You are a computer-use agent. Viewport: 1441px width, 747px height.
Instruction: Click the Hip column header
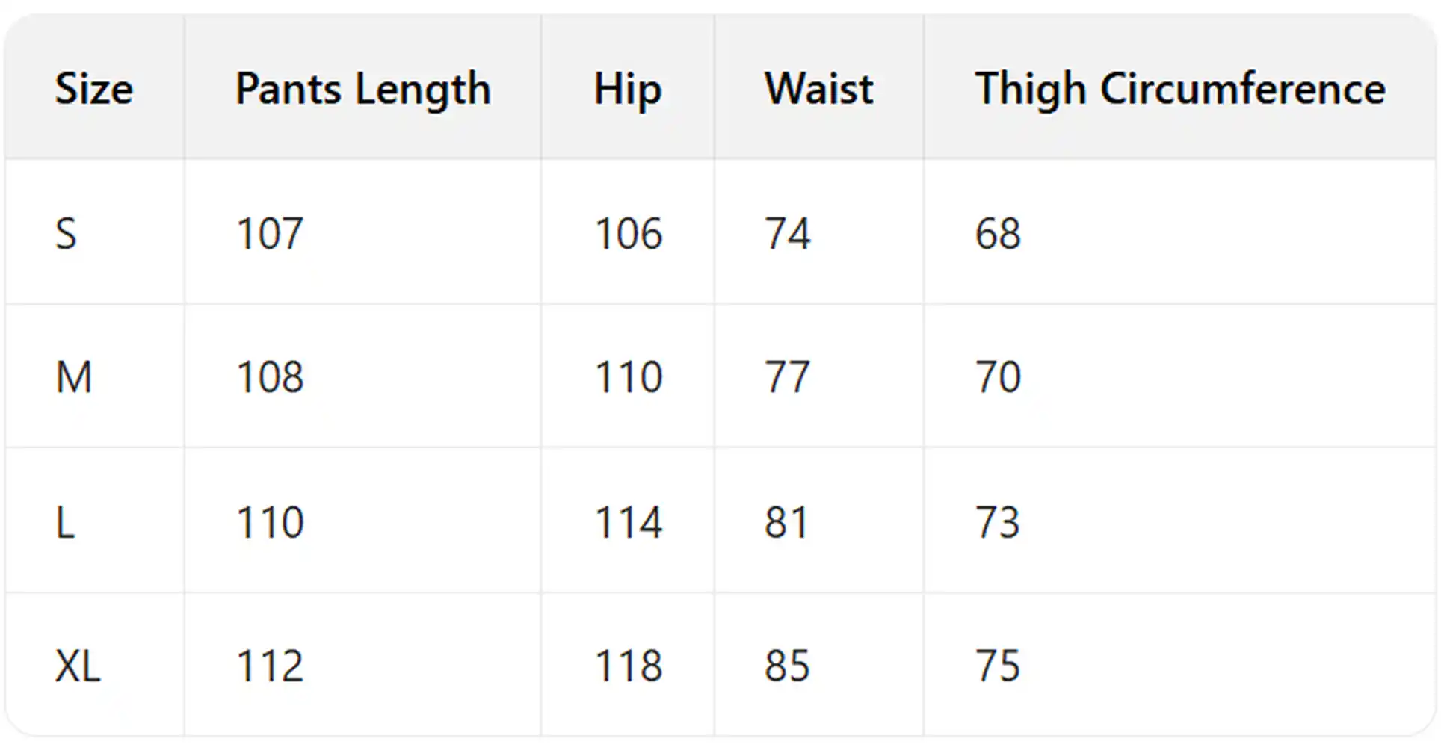tap(628, 89)
